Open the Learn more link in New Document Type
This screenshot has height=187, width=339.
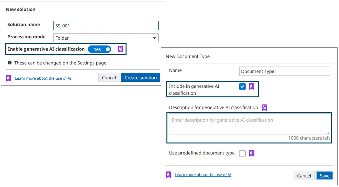click(x=203, y=174)
